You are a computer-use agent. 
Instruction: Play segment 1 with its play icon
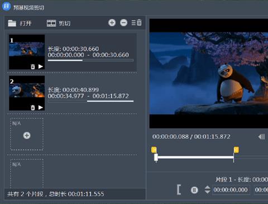[x=41, y=67]
